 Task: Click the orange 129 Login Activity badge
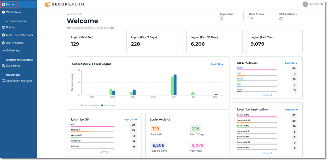pos(156,129)
